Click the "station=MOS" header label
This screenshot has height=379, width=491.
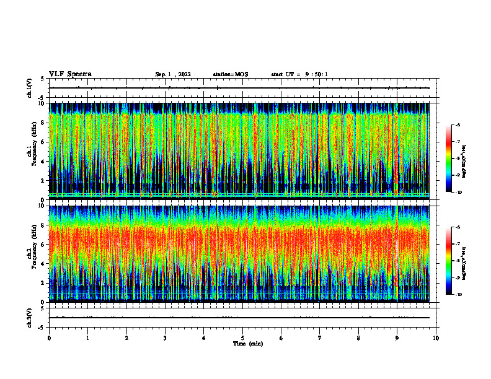coord(231,74)
